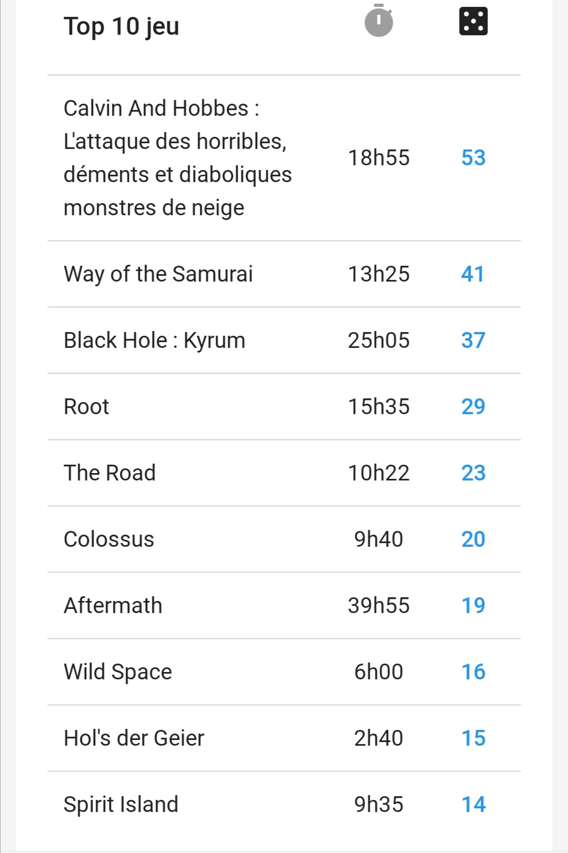Click the 20 plays count for Colossus
This screenshot has height=853, width=568.
pyautogui.click(x=473, y=539)
